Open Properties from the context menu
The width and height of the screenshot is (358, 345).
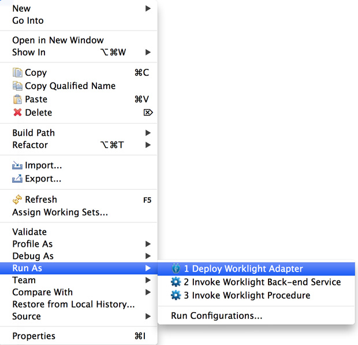pos(79,336)
